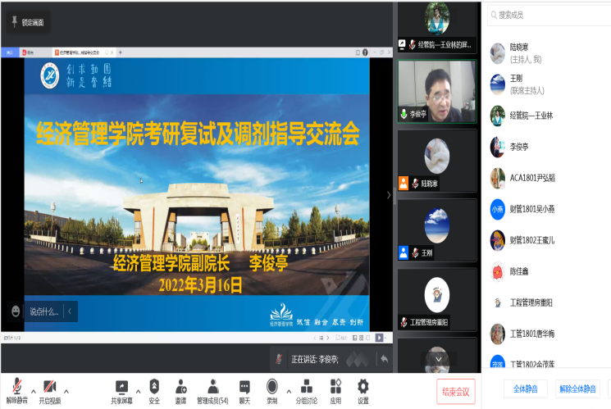Open the 应用 apps icon

[x=335, y=387]
